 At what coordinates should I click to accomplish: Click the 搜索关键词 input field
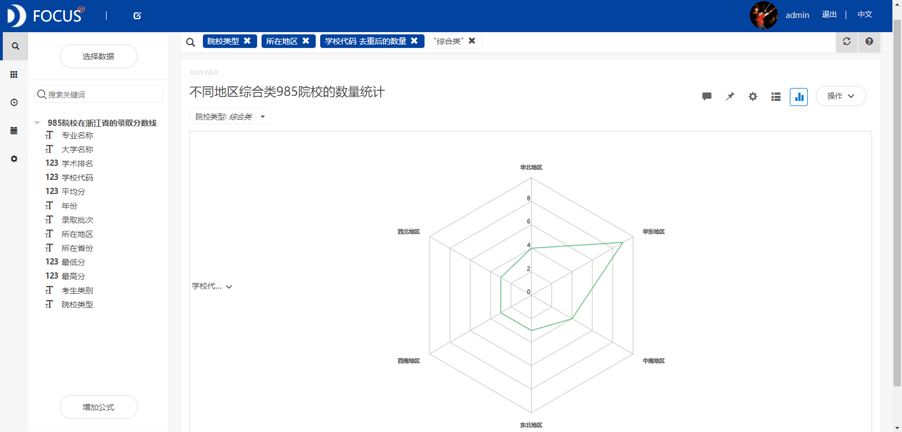coord(99,94)
